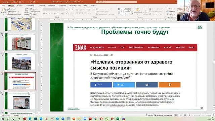The width and height of the screenshot is (215, 121).
Task: Toggle Underline (Ч) formatting
Action: click(x=49, y=13)
